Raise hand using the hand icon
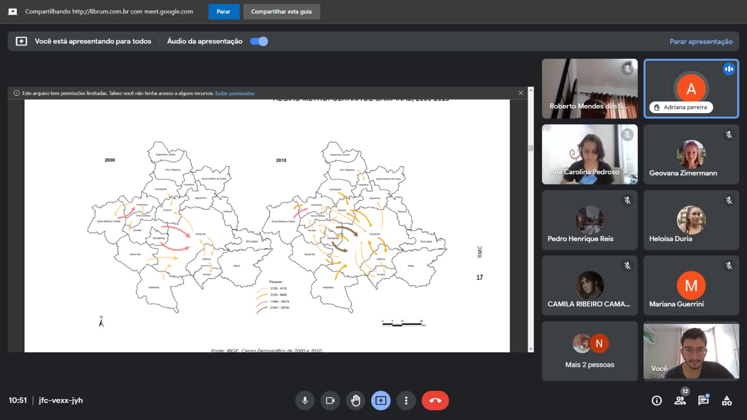 [x=355, y=400]
